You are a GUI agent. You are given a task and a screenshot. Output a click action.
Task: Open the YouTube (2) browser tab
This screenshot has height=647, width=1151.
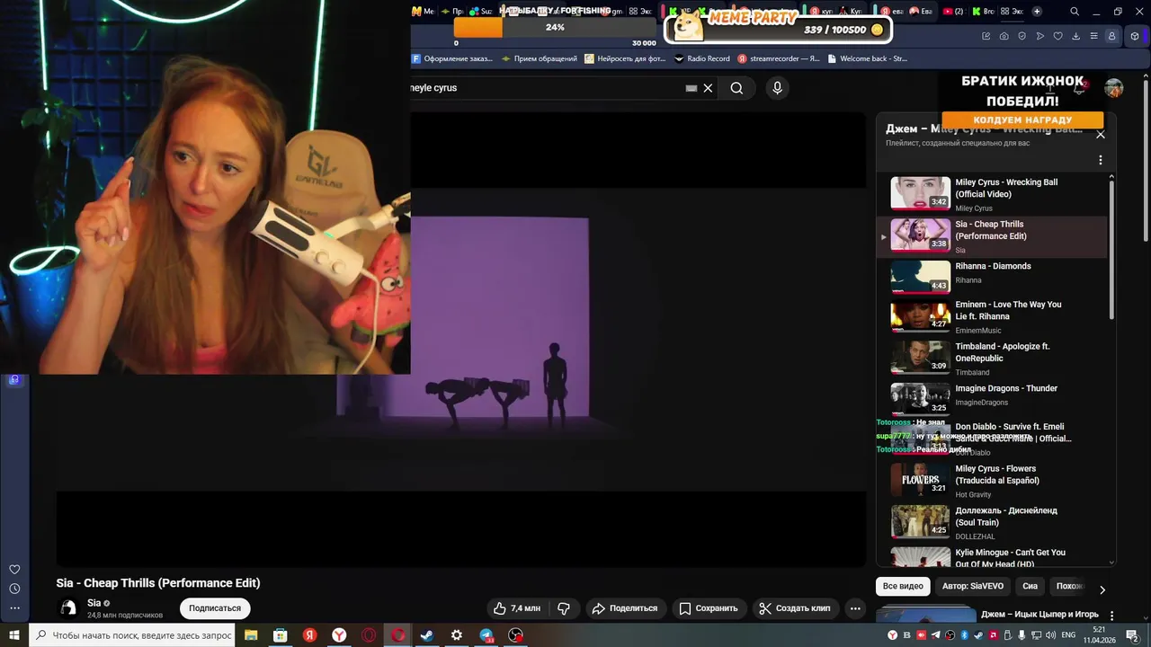(x=953, y=12)
